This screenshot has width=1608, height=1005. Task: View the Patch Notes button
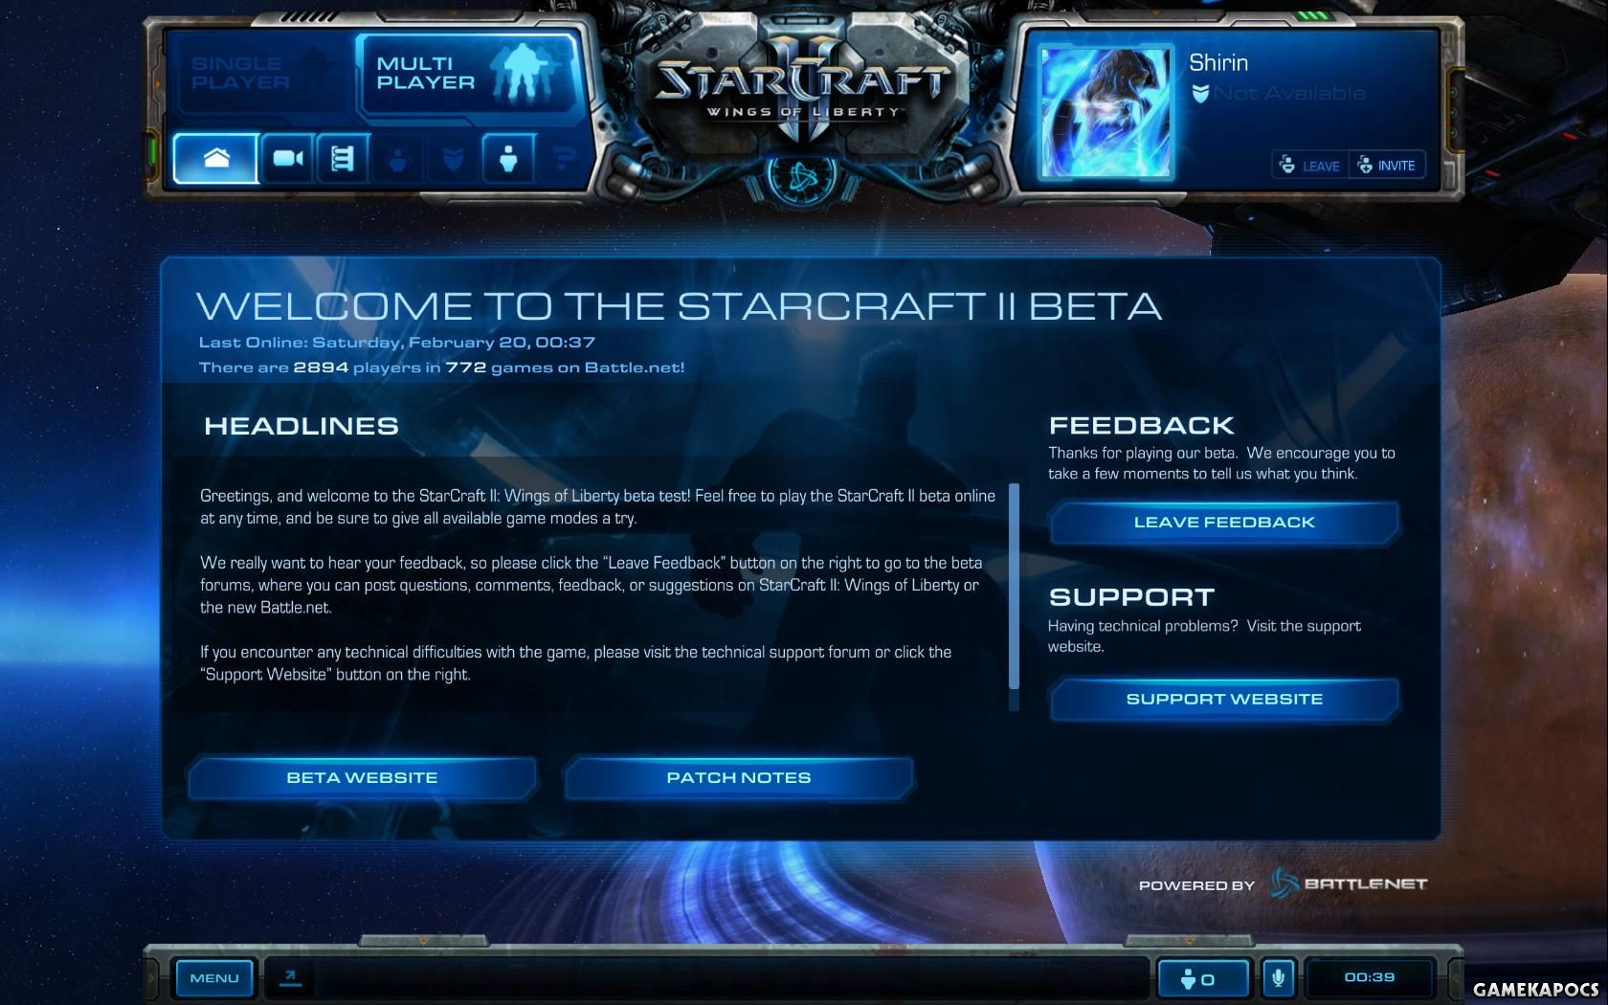pos(738,778)
